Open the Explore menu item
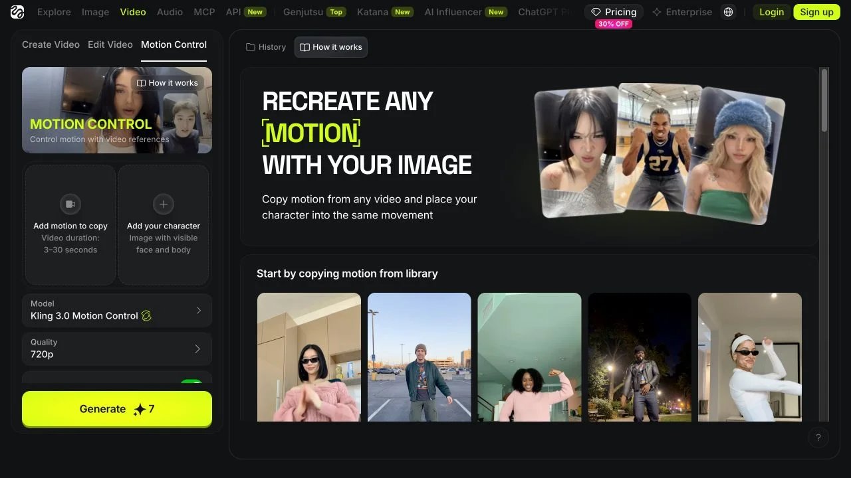 (x=54, y=12)
